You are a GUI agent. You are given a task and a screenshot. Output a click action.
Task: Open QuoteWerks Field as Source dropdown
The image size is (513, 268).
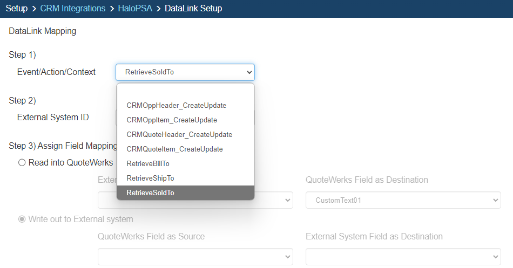[195, 257]
